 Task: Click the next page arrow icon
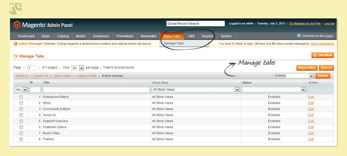pos(39,68)
